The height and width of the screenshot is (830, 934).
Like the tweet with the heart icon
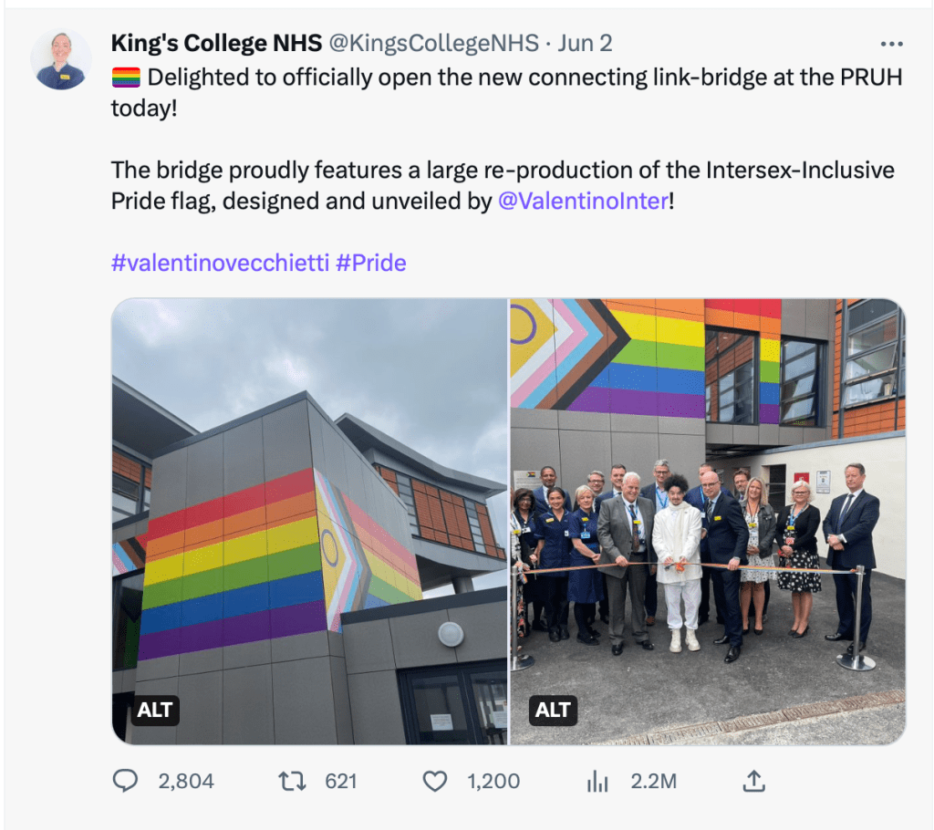click(436, 781)
